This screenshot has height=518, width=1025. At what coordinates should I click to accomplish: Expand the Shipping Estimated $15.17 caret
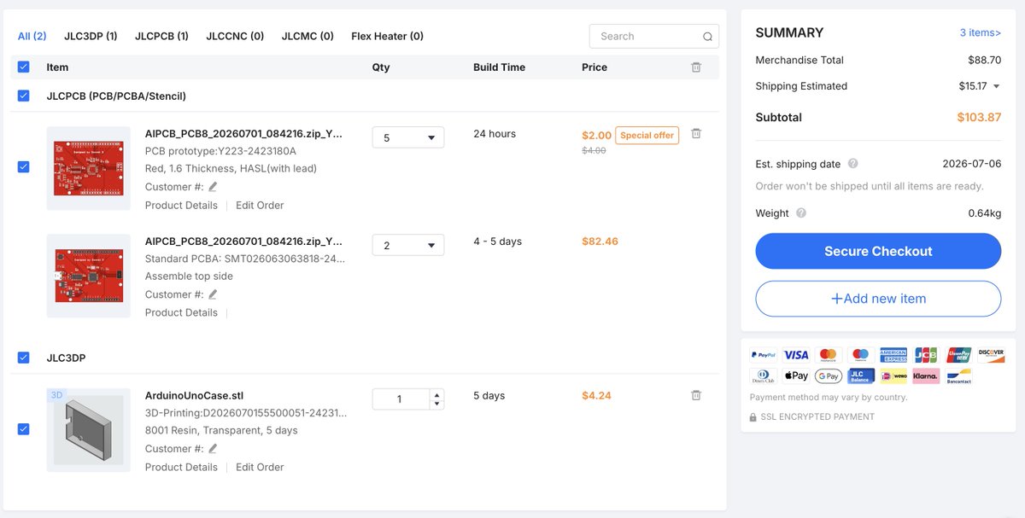[996, 86]
